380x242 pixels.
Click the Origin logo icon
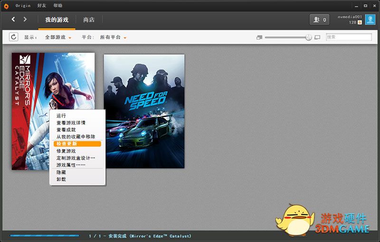6,6
